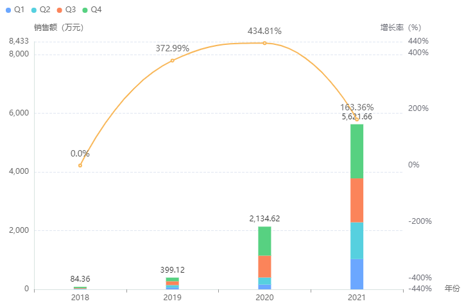Select the 372.99% growth point for 2019
The image size is (464, 306).
(x=173, y=60)
